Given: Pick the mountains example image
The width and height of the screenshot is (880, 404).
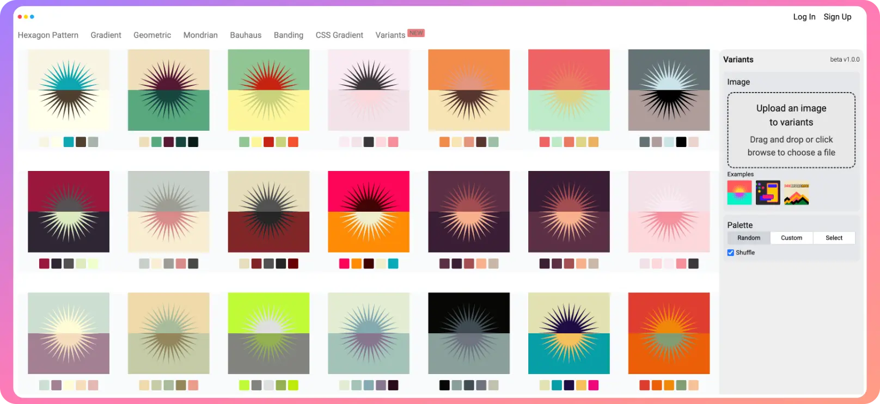Looking at the screenshot, I should (x=796, y=193).
